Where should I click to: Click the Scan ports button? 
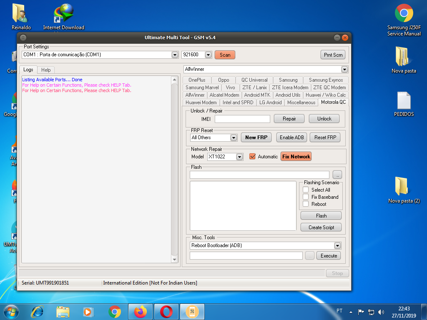[225, 55]
